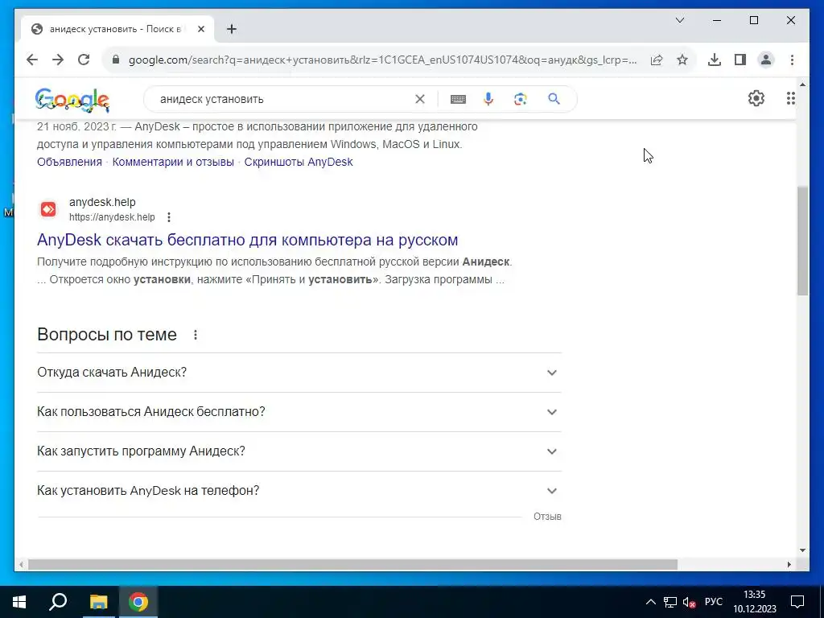Viewport: 824px width, 618px height.
Task: Open Скриншоты AnyDesk link
Action: tap(299, 162)
